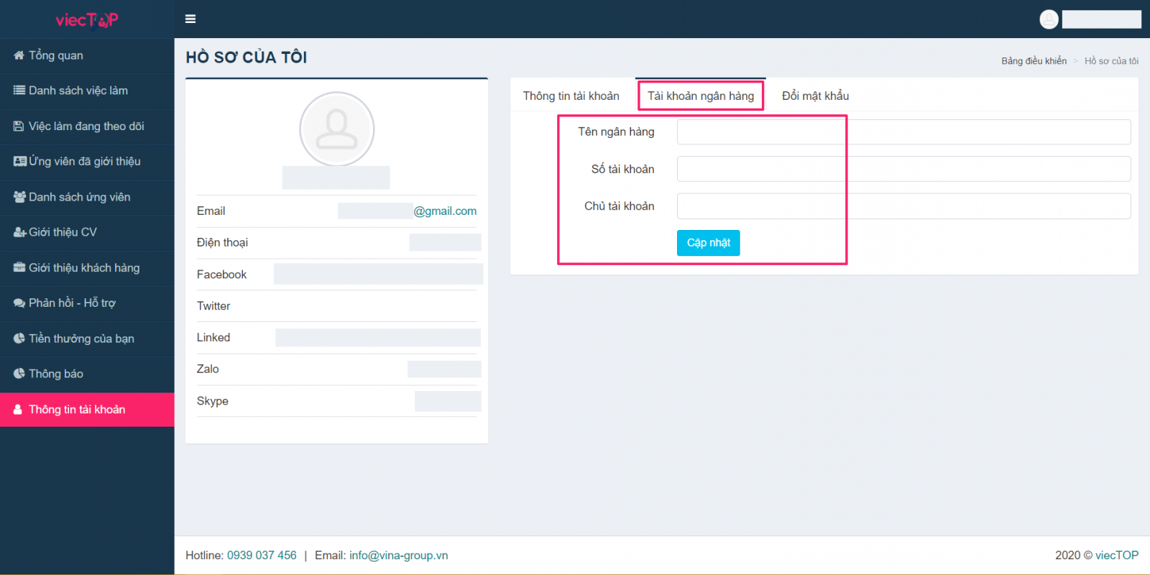Click the user icon beside Thông tin tài khoản
1150x575 pixels.
(18, 410)
